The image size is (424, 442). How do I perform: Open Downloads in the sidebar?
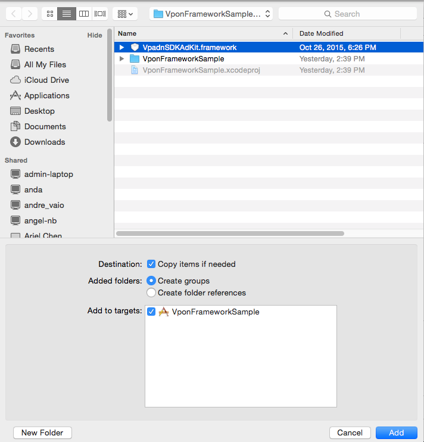click(45, 142)
